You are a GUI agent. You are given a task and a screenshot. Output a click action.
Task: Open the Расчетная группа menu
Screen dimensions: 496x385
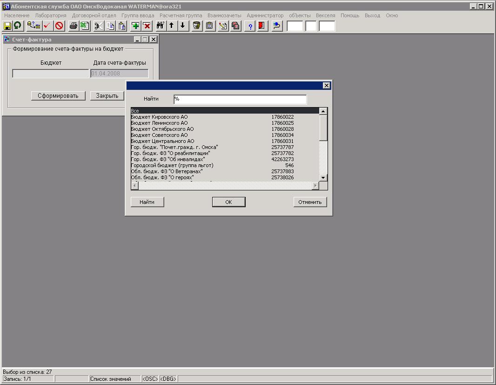point(181,15)
